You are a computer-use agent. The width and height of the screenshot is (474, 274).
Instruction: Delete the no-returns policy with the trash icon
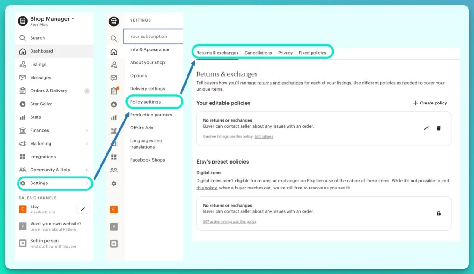pyautogui.click(x=438, y=128)
